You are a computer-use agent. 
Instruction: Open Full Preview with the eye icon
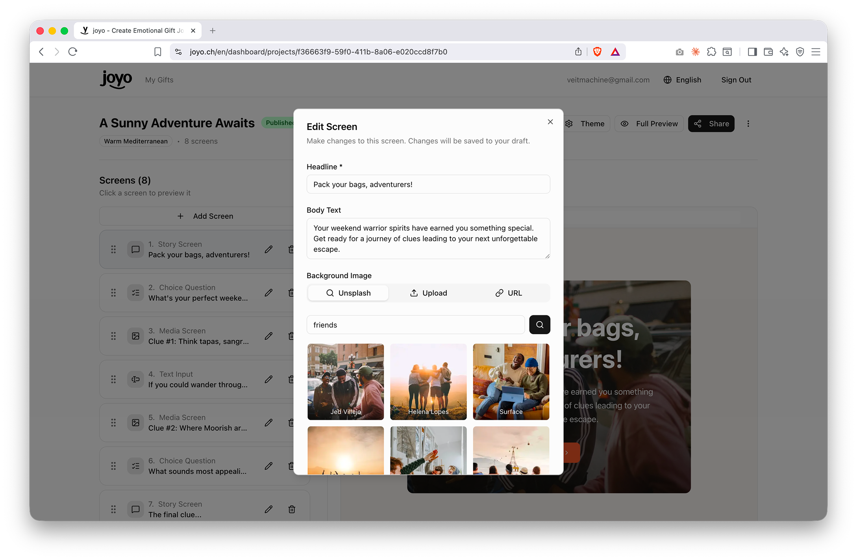tap(650, 124)
